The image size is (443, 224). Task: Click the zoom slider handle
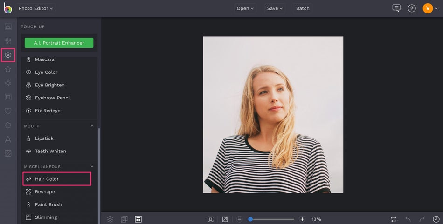point(250,219)
